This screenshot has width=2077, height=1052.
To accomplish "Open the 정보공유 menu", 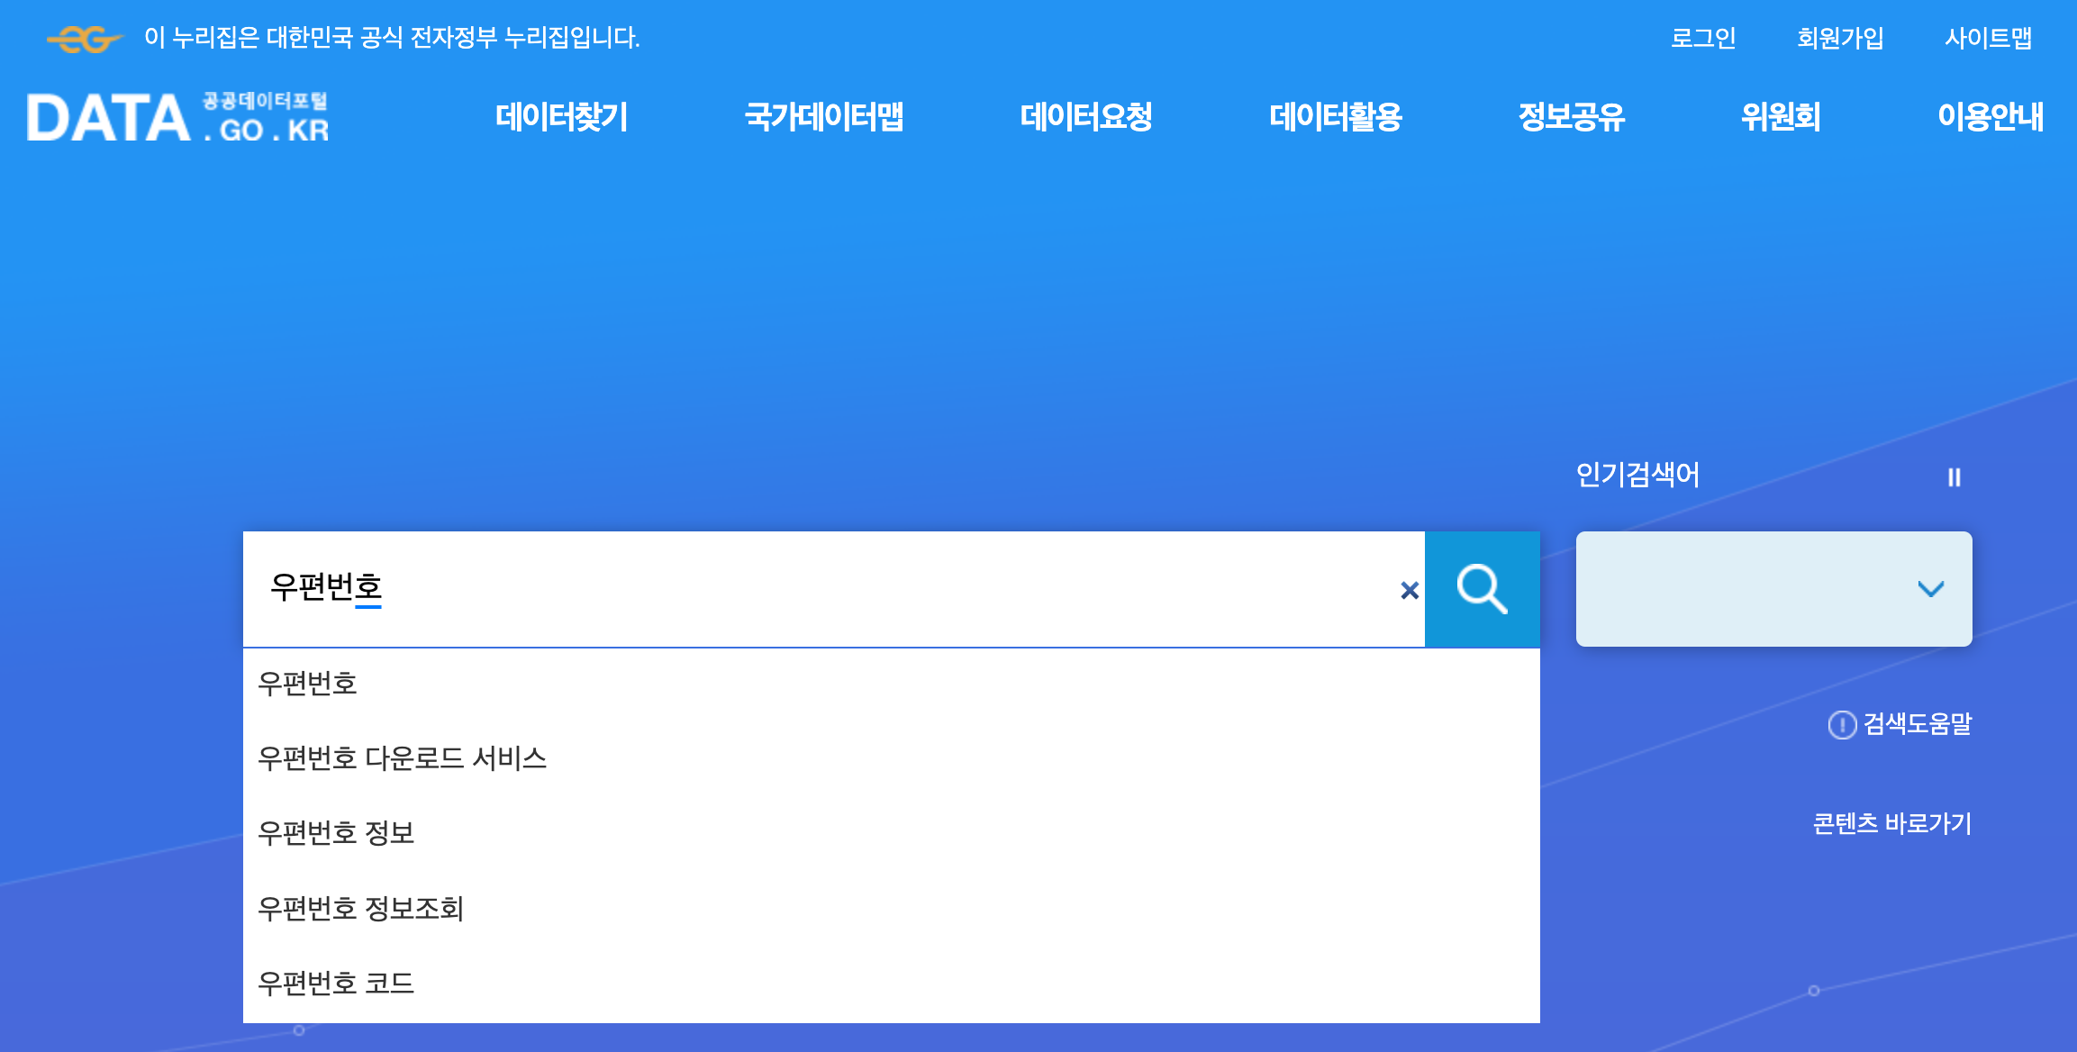I will (x=1571, y=117).
